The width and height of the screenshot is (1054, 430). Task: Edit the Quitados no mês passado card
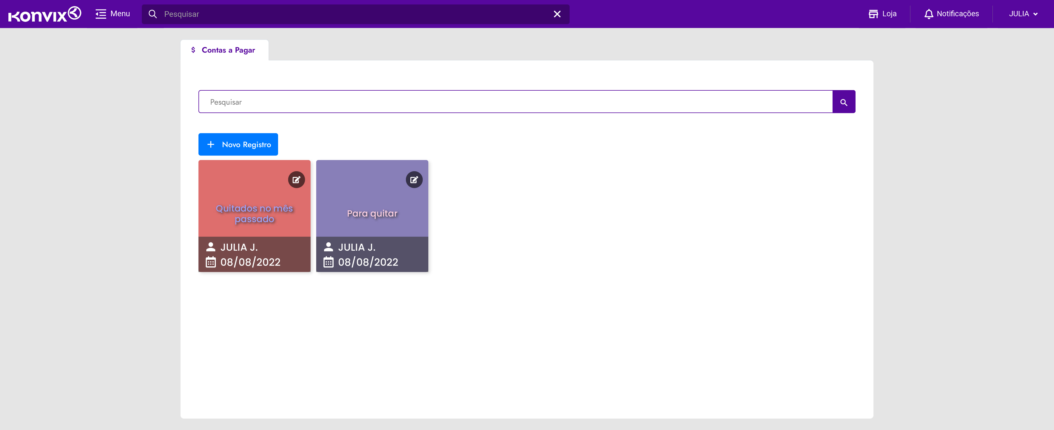coord(296,180)
